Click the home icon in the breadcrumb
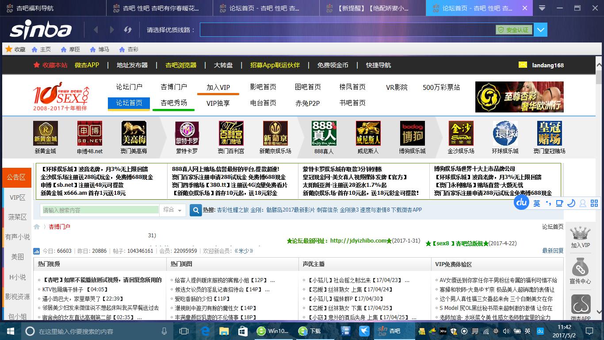The width and height of the screenshot is (604, 340). [x=37, y=227]
